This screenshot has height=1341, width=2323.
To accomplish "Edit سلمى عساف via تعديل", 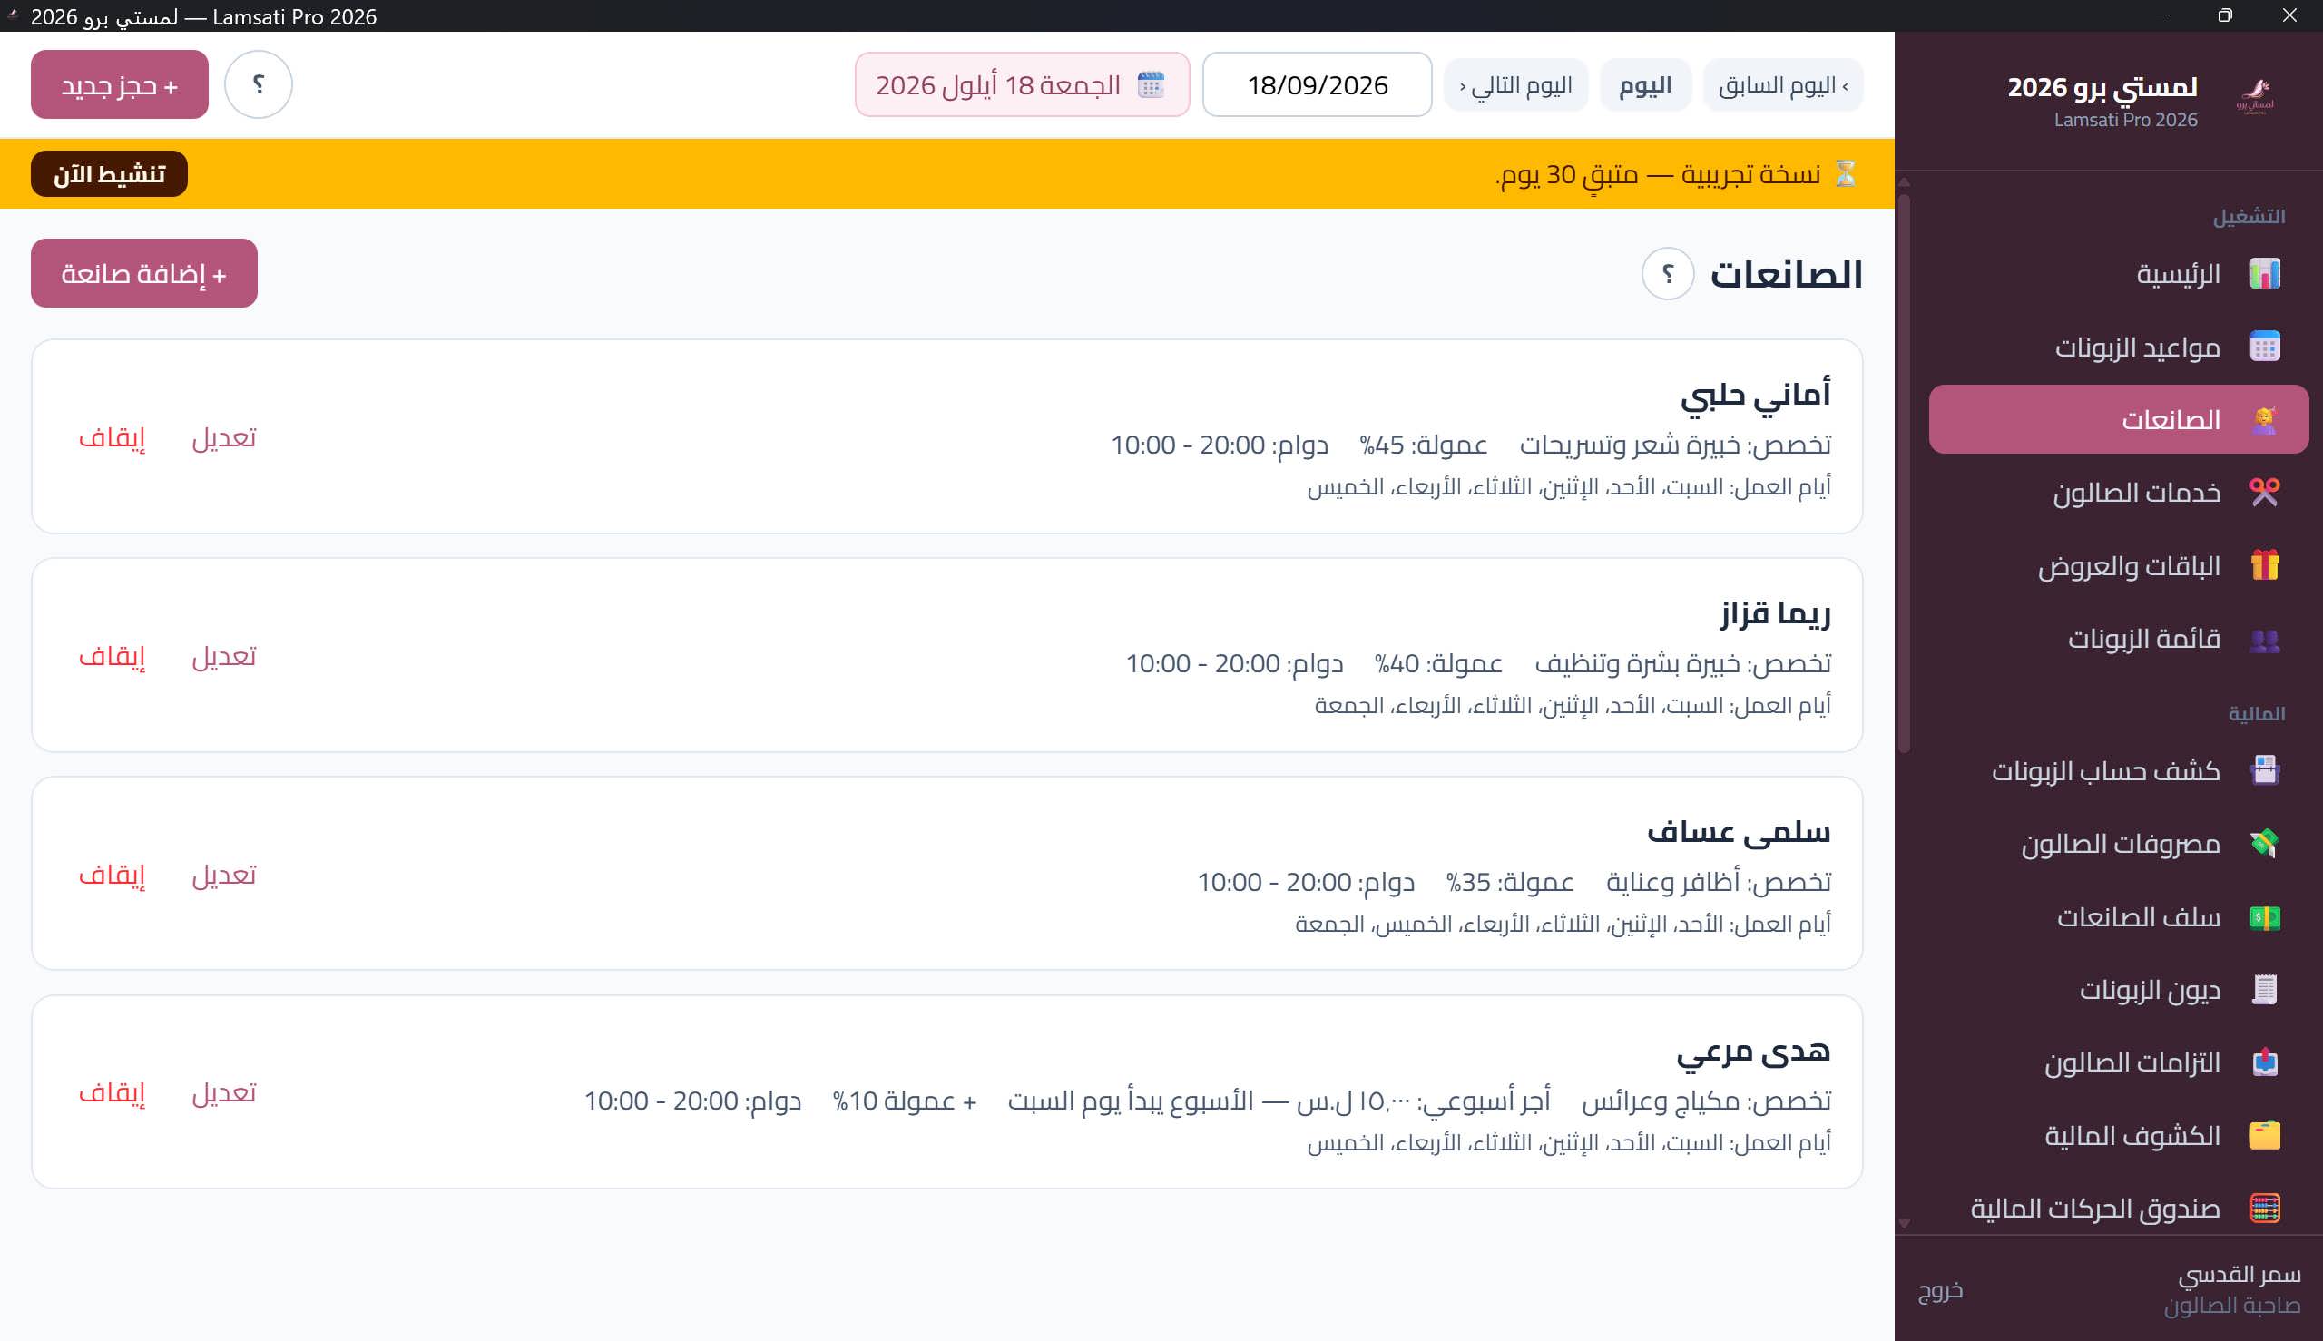I will click(x=224, y=874).
